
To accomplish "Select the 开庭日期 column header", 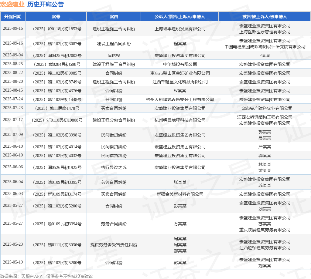I will pyautogui.click(x=13, y=17).
